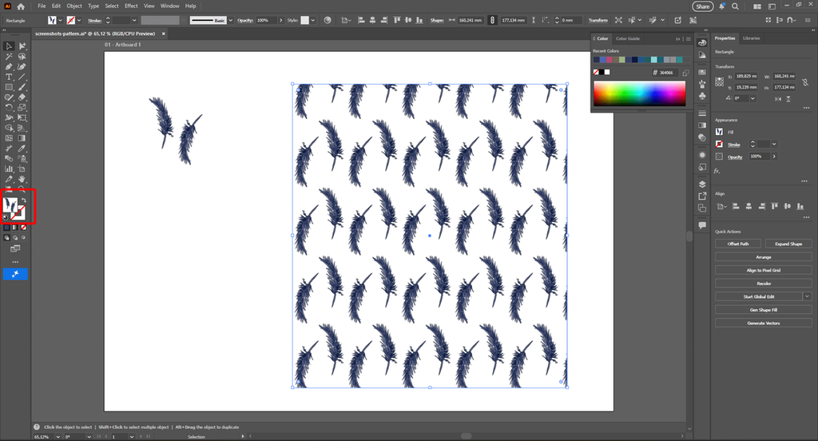Select the Rotate tool
The image size is (818, 441).
tap(9, 108)
